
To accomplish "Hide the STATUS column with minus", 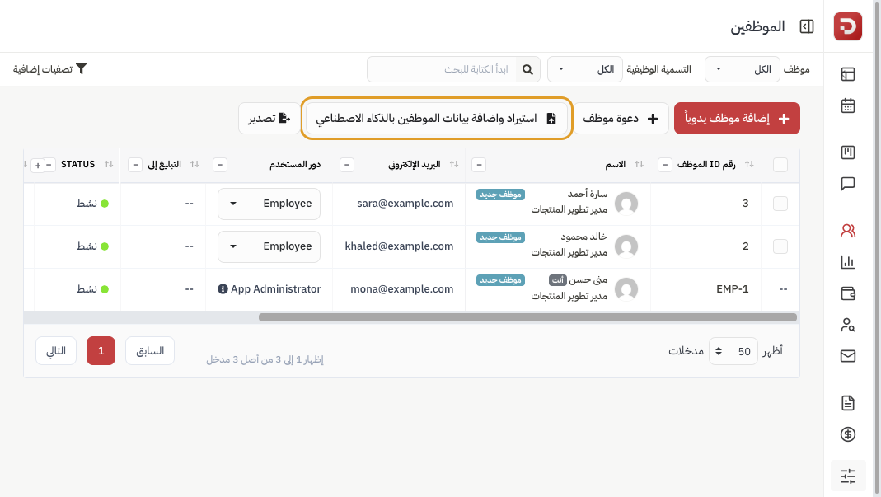I will [x=49, y=165].
